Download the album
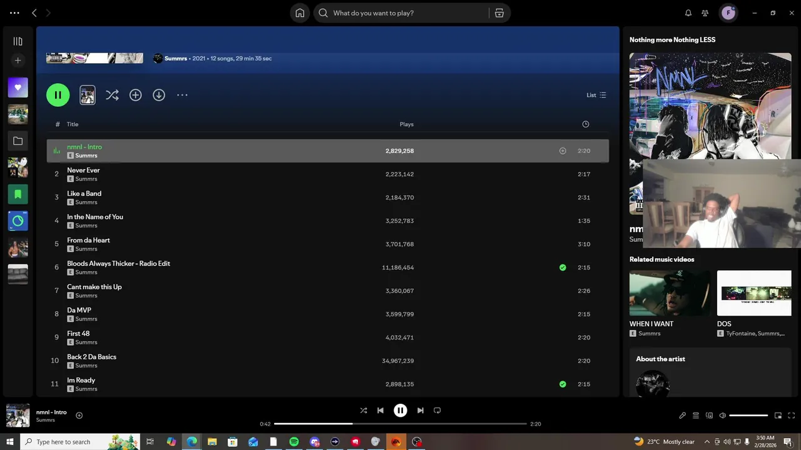801x450 pixels. click(159, 95)
